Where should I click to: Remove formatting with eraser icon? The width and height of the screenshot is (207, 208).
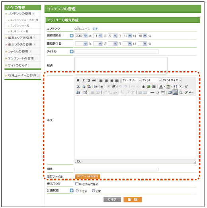(158, 92)
